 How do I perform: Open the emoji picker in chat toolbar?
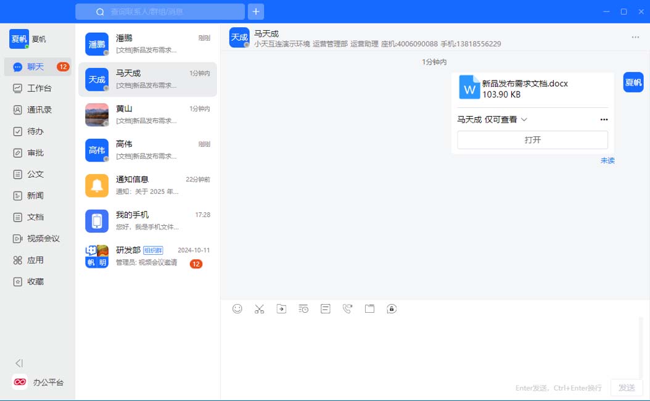pyautogui.click(x=237, y=309)
